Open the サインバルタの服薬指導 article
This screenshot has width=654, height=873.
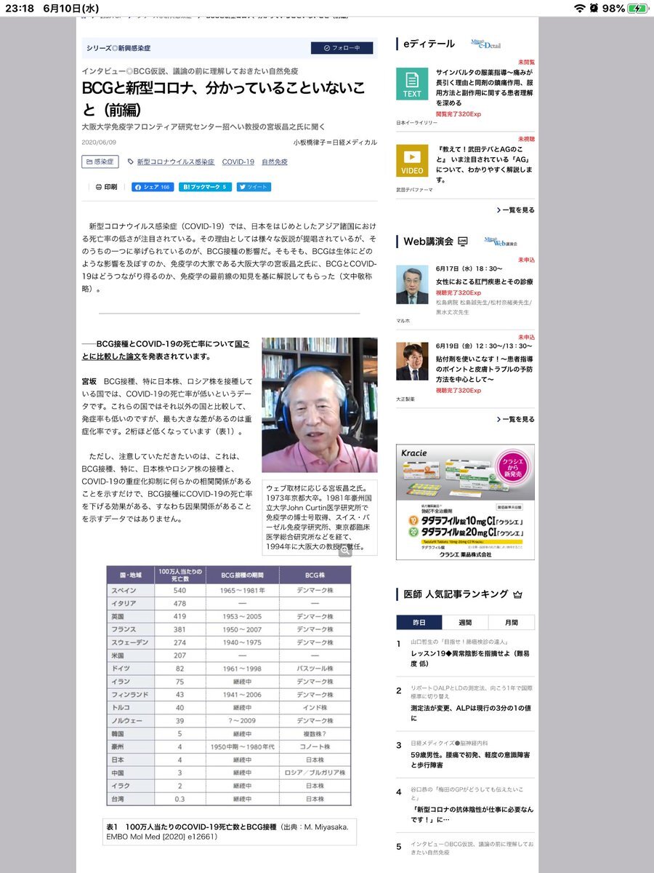(484, 88)
